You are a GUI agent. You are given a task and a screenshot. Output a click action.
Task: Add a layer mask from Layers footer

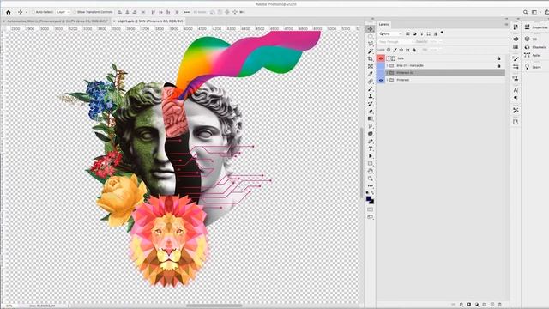click(469, 305)
